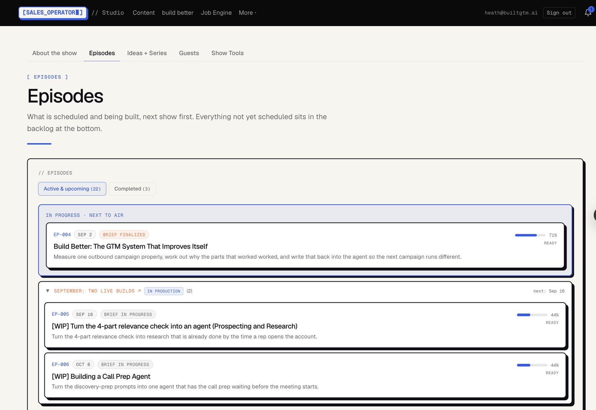Image resolution: width=596 pixels, height=410 pixels.
Task: Open EP-006 episode link
Action: [x=60, y=365]
